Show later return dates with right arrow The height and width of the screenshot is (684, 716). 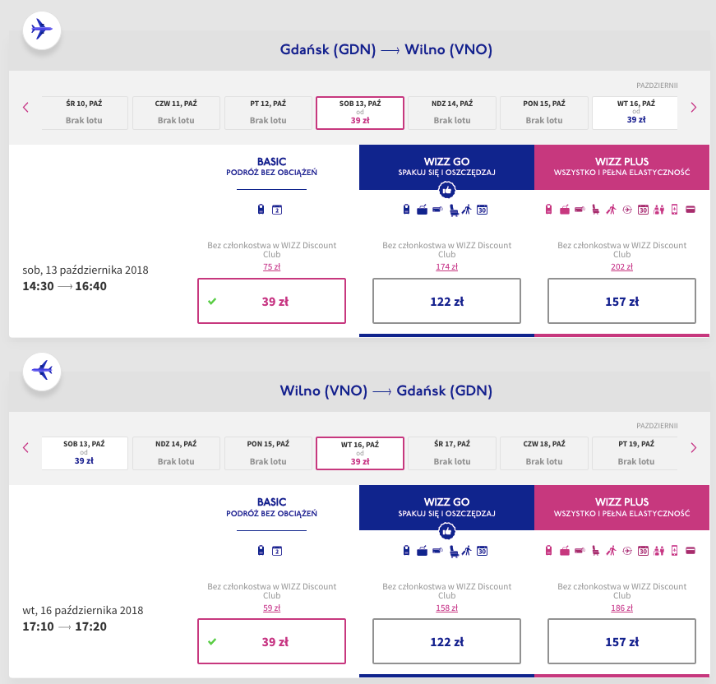click(x=693, y=447)
